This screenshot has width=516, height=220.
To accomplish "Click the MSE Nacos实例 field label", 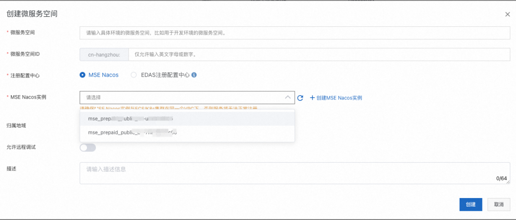I will click(28, 97).
